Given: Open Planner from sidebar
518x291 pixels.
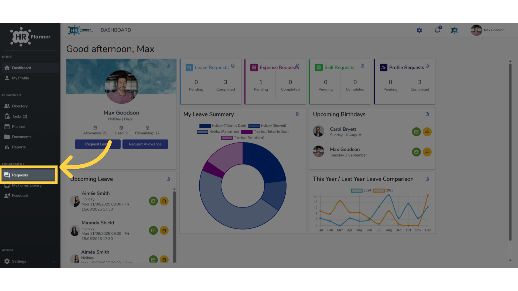Looking at the screenshot, I should [x=30, y=127].
